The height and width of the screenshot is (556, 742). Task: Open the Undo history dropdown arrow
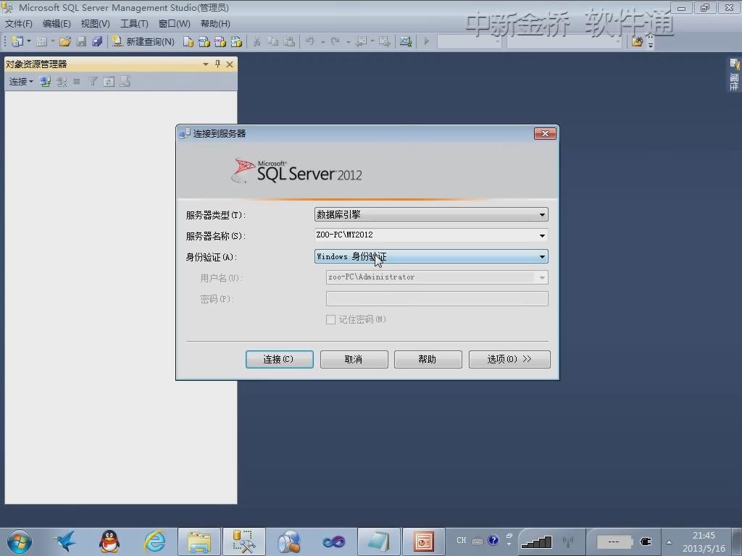coord(322,41)
